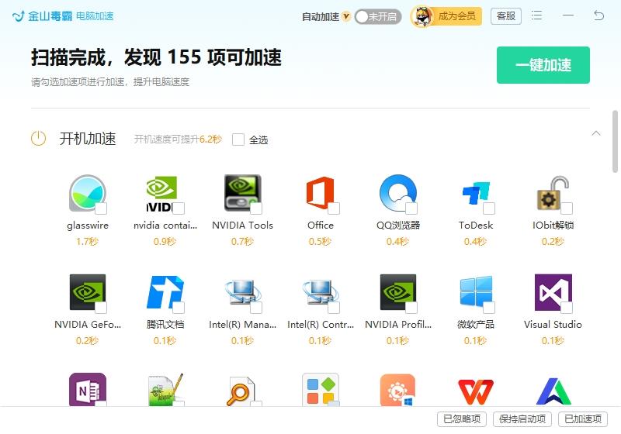Open the 已加速项 list
This screenshot has height=434, width=621.
(583, 419)
